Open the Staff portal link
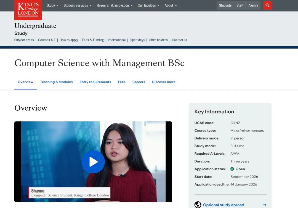 coord(240,5)
